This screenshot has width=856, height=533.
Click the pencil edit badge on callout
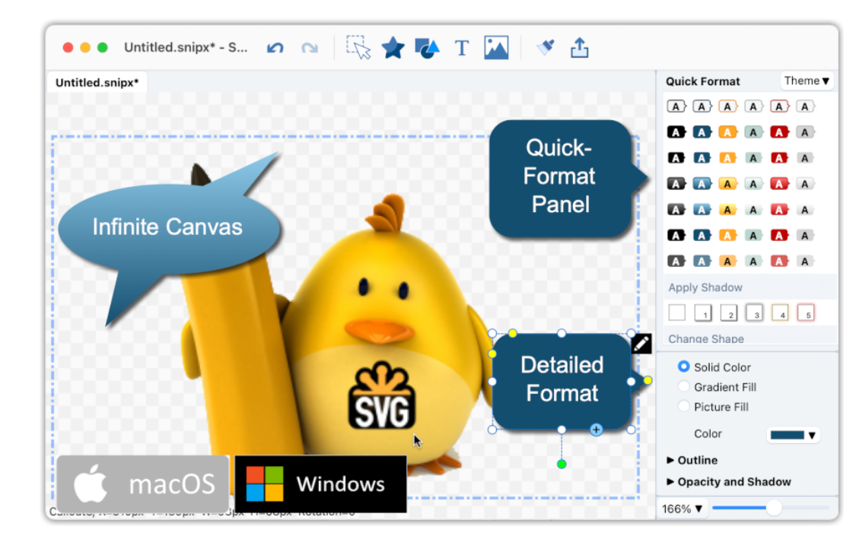point(641,344)
